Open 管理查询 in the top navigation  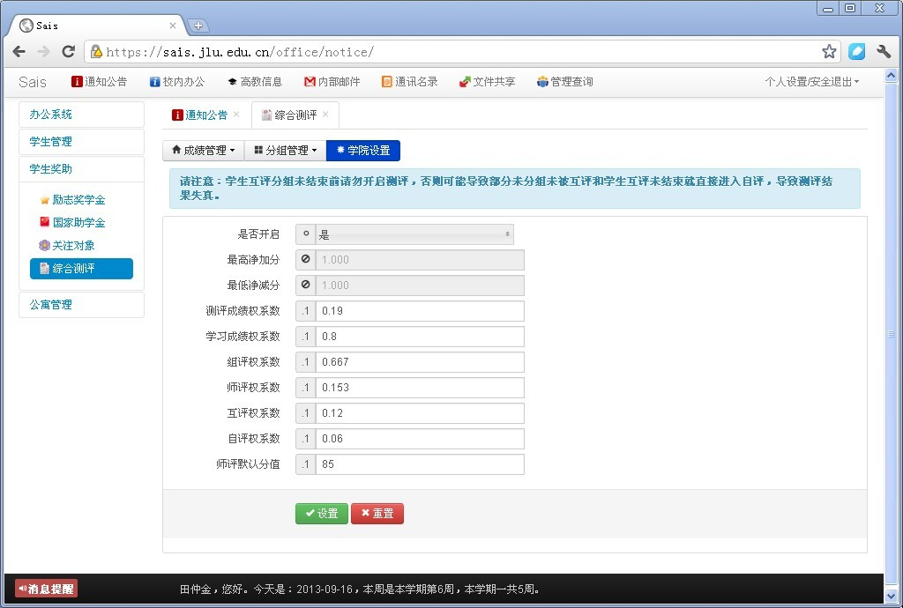[564, 82]
